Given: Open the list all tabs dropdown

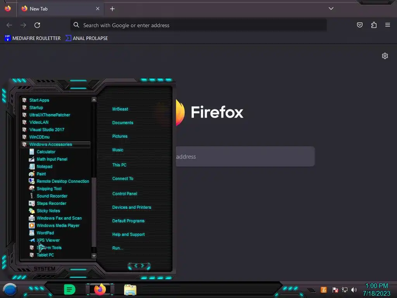Looking at the screenshot, I should click(331, 9).
